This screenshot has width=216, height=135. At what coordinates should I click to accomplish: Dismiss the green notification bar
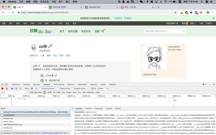point(213,18)
